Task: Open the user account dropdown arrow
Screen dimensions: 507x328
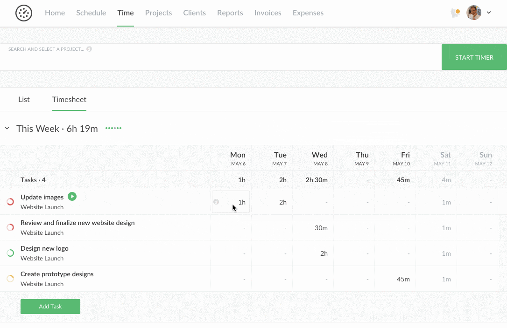Action: [x=489, y=13]
